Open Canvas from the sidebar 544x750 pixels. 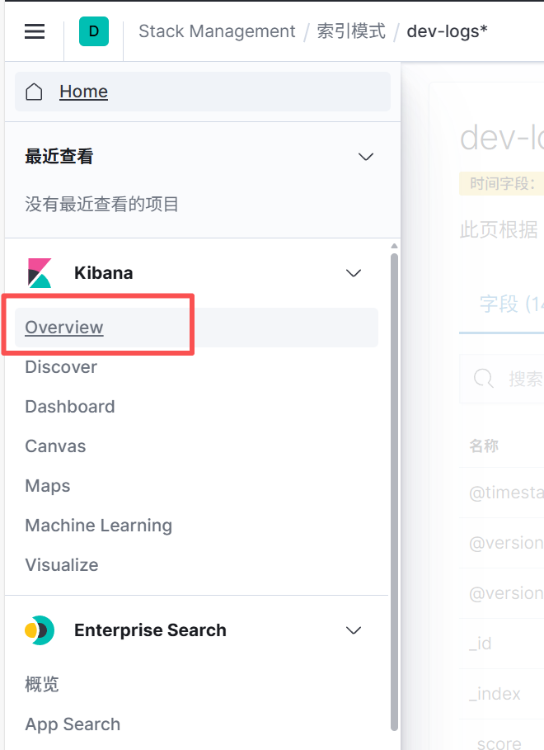pos(55,446)
